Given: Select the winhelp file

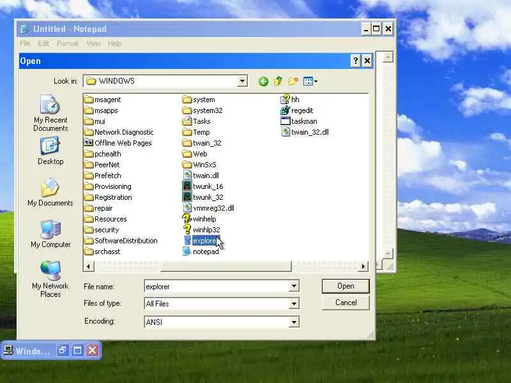Looking at the screenshot, I should pos(199,219).
